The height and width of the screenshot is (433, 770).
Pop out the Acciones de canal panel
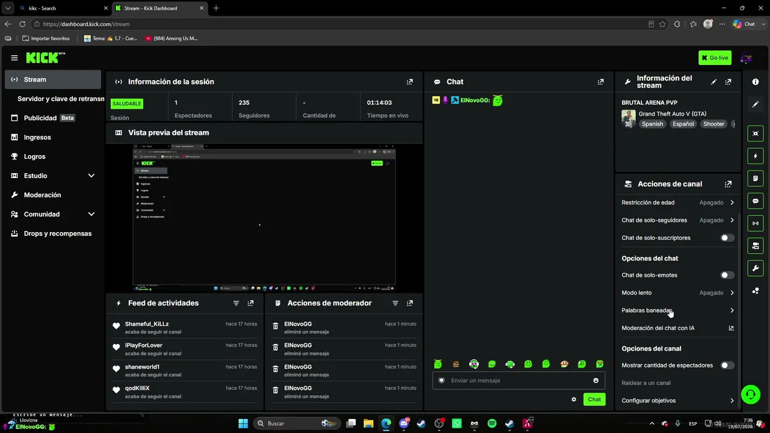(728, 184)
